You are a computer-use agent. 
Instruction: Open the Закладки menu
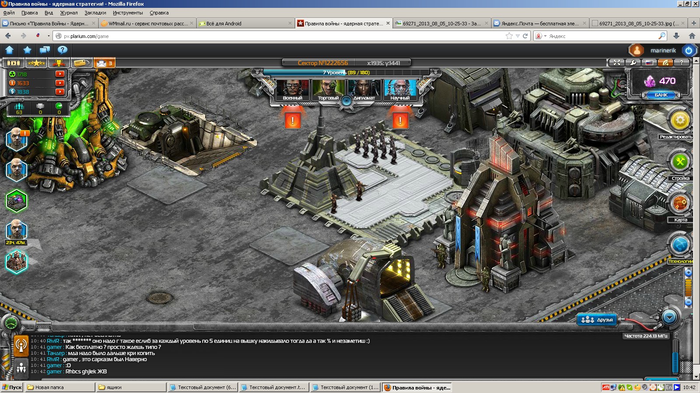click(x=95, y=13)
